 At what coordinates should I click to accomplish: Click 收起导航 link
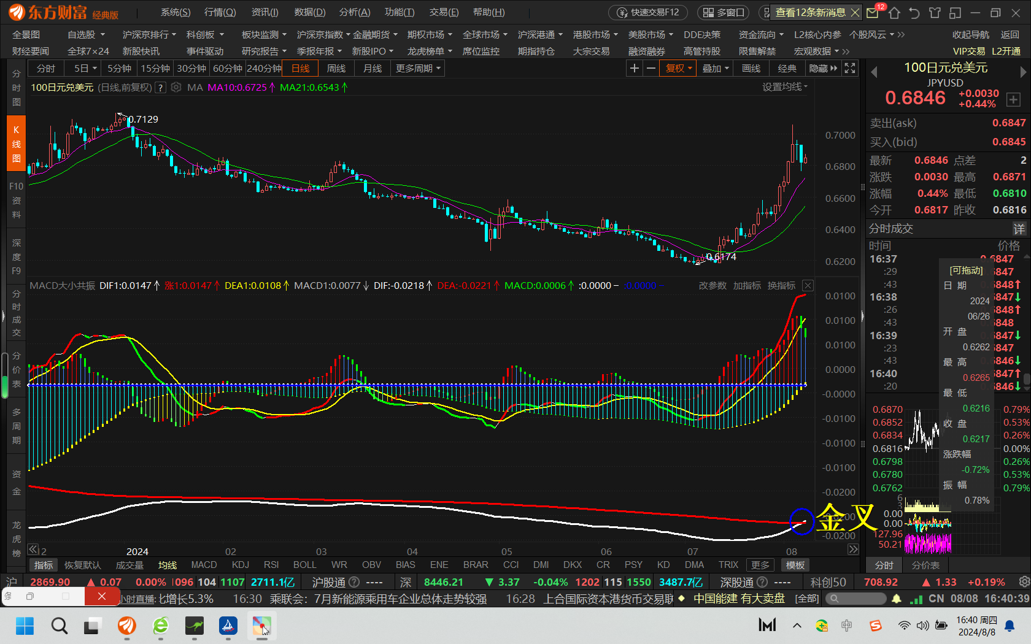971,34
